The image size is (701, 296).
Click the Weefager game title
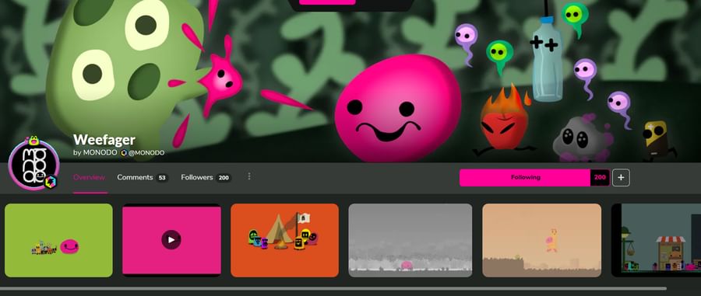(x=104, y=140)
